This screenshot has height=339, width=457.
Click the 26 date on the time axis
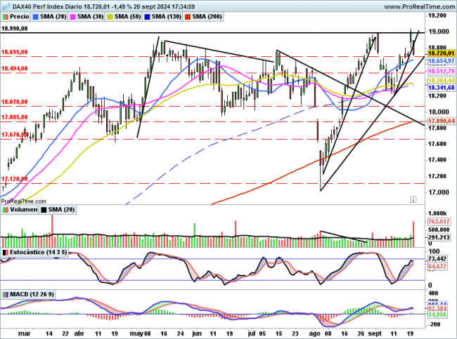point(361,333)
